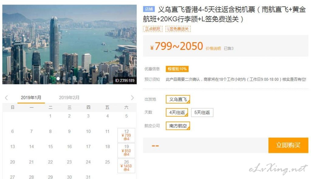Click the 日 weekday header

[12, 107]
